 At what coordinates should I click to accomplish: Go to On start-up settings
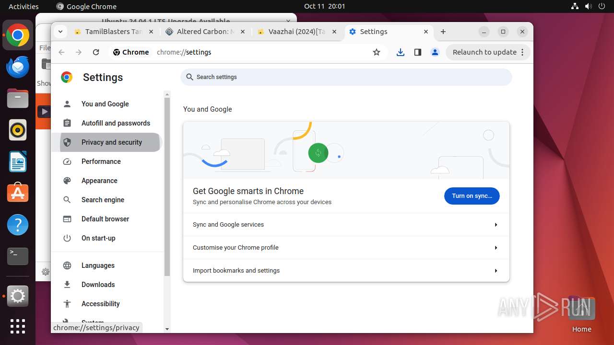(x=107, y=238)
